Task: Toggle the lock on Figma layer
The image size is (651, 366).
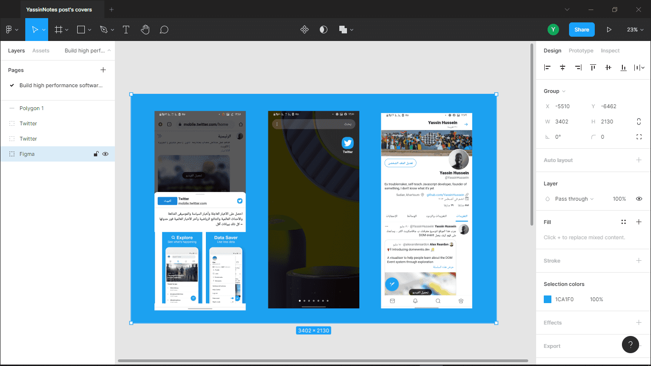Action: click(x=96, y=154)
